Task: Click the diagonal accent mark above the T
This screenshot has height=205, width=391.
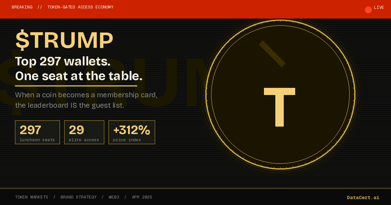Action: click(272, 54)
